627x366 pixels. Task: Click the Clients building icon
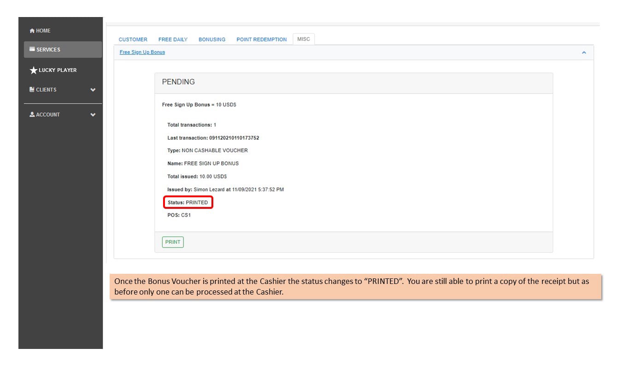click(x=32, y=89)
